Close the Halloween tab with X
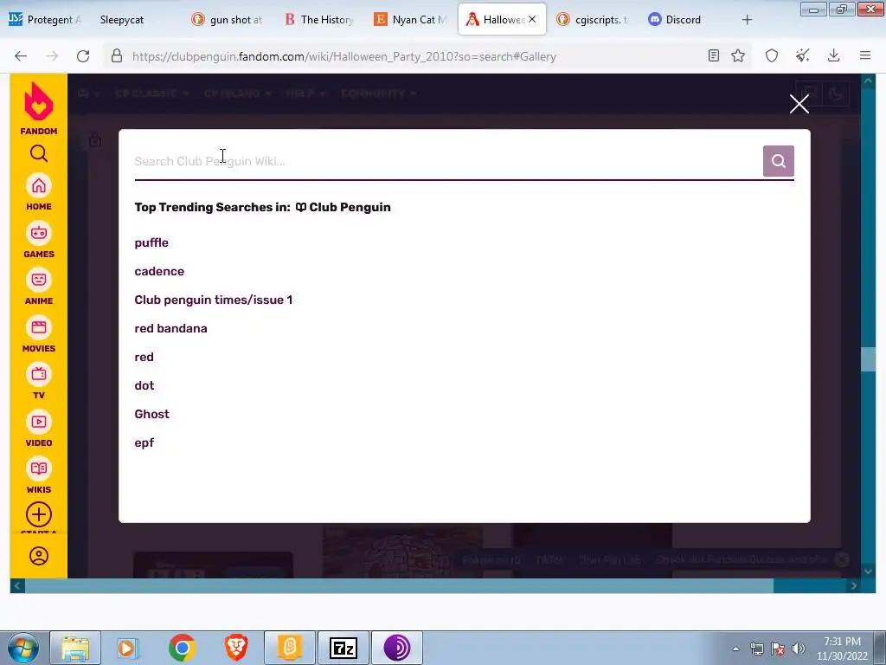This screenshot has height=665, width=886. coord(532,19)
